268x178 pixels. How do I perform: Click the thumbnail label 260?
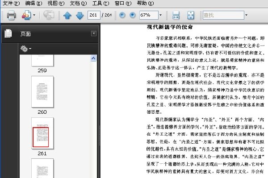click(42, 112)
